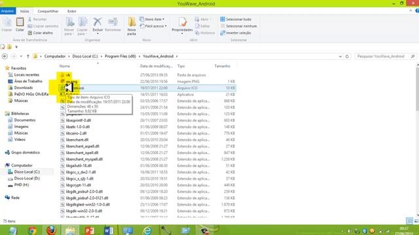This screenshot has width=419, height=235.
Task: Click Selecionar nenhum
Action: click(x=238, y=26)
